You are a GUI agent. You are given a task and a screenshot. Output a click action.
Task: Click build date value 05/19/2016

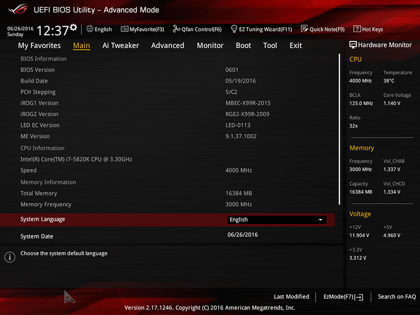coord(240,81)
